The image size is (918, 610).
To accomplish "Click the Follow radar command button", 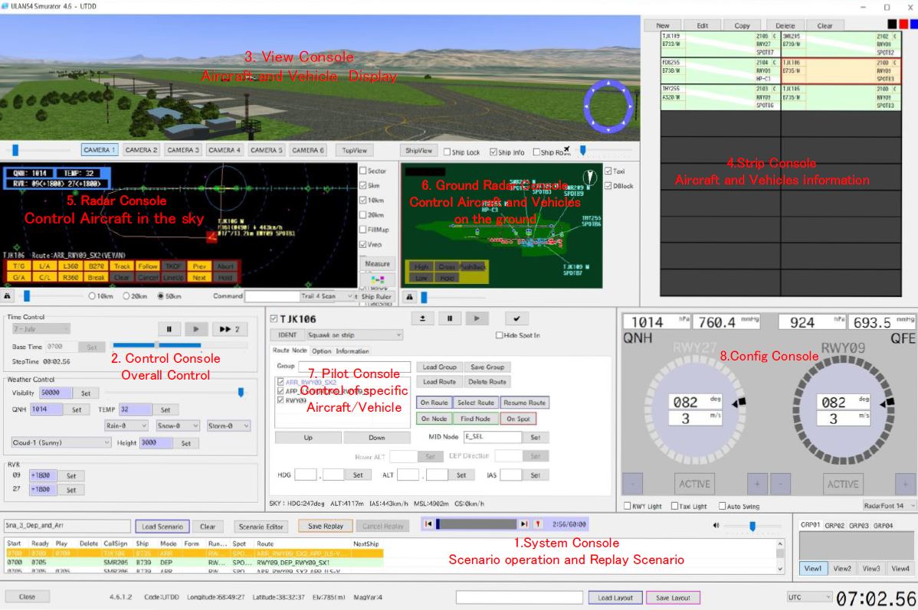I will click(x=148, y=266).
